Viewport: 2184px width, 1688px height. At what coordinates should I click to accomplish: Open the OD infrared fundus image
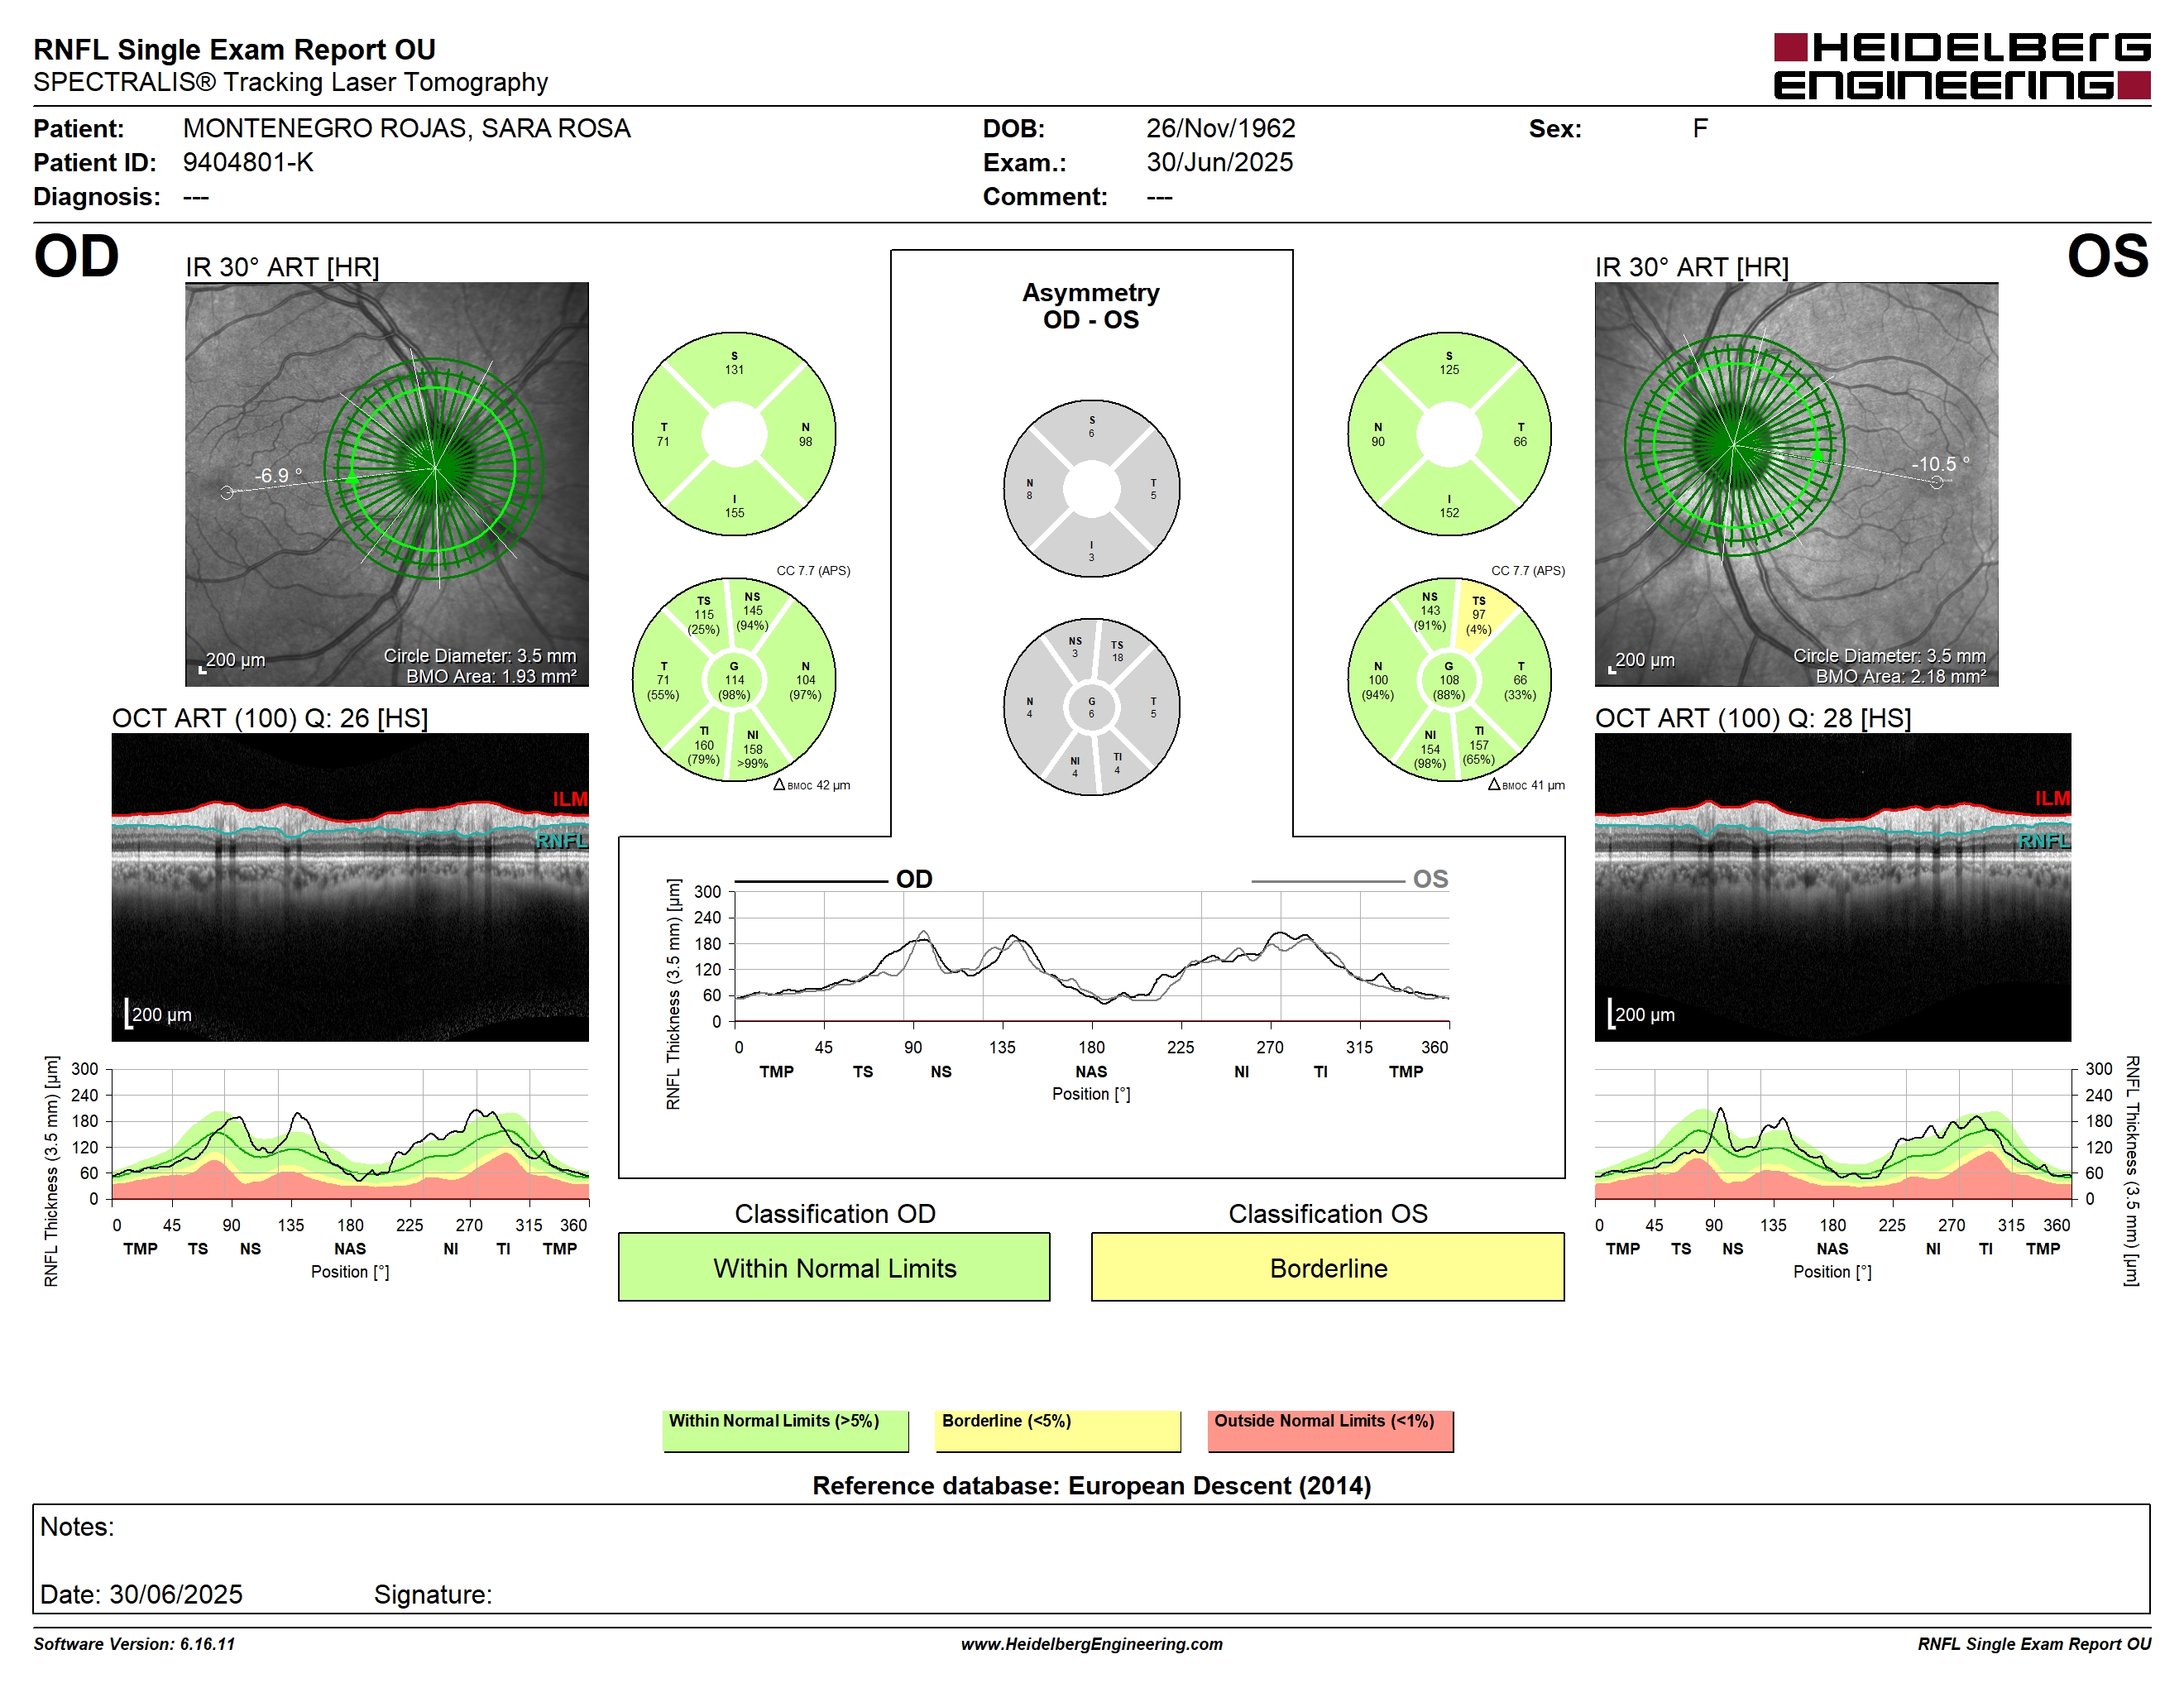tap(387, 484)
